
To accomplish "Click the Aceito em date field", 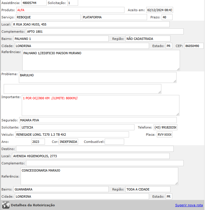I will [x=159, y=10].
